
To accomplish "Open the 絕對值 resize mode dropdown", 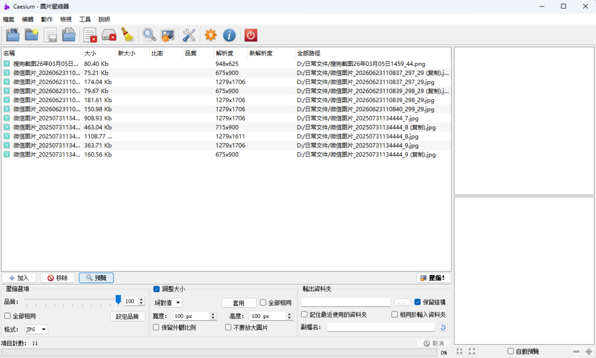I will point(168,302).
